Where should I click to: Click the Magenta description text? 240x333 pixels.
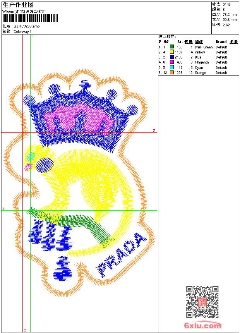coord(202,62)
